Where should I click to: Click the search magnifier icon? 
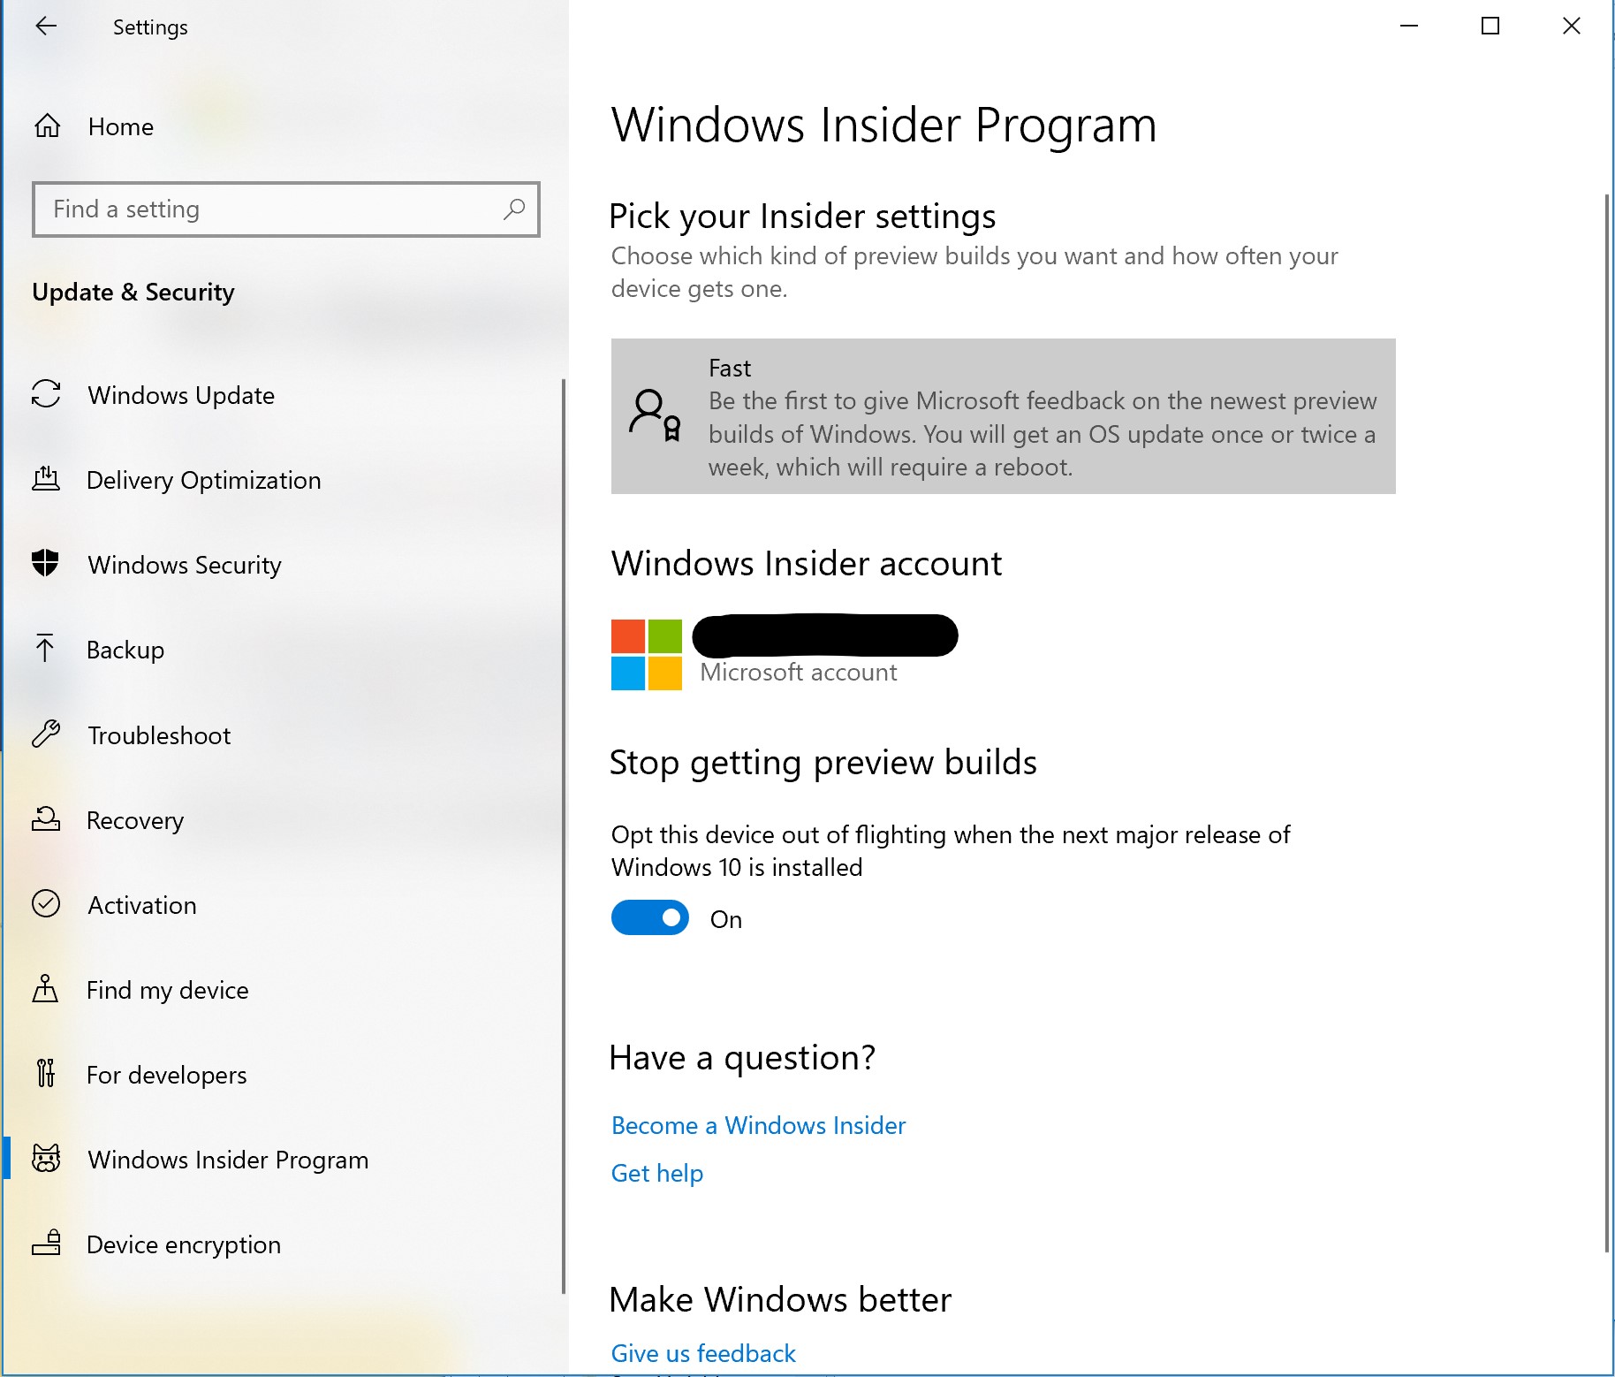[514, 209]
